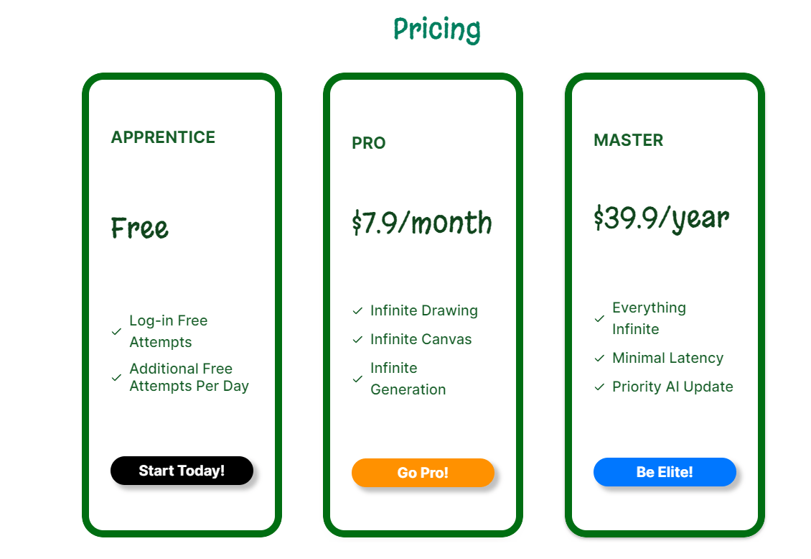Select the APPRENTICE plan title
811x559 pixels.
click(163, 137)
